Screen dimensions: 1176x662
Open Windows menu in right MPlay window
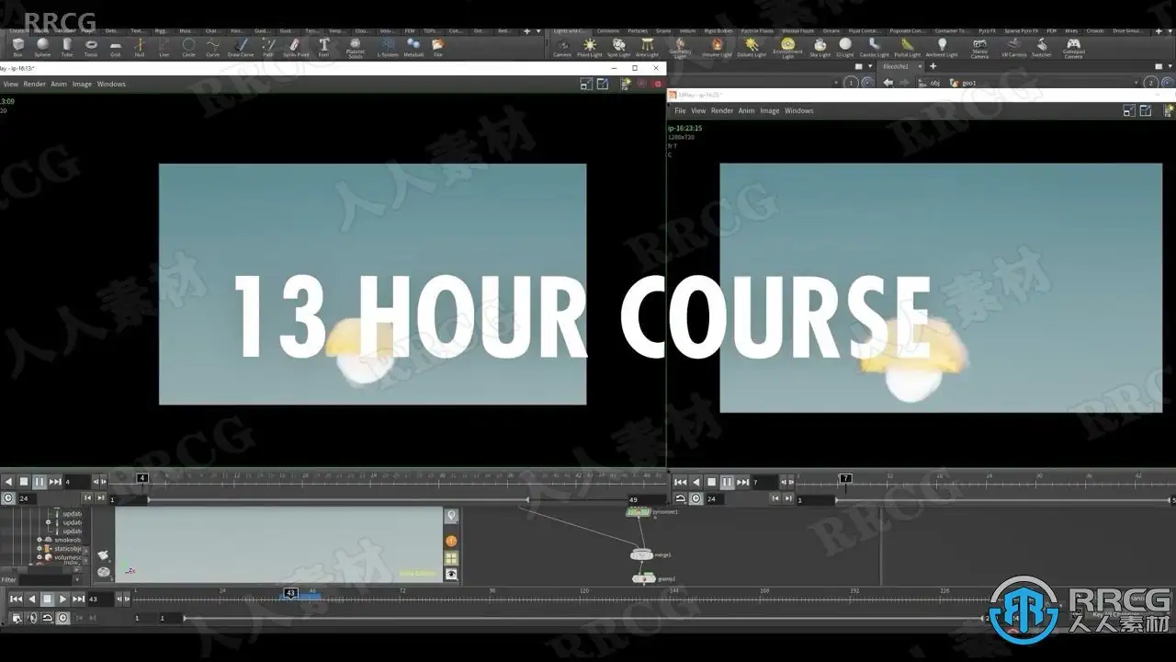[x=799, y=110]
